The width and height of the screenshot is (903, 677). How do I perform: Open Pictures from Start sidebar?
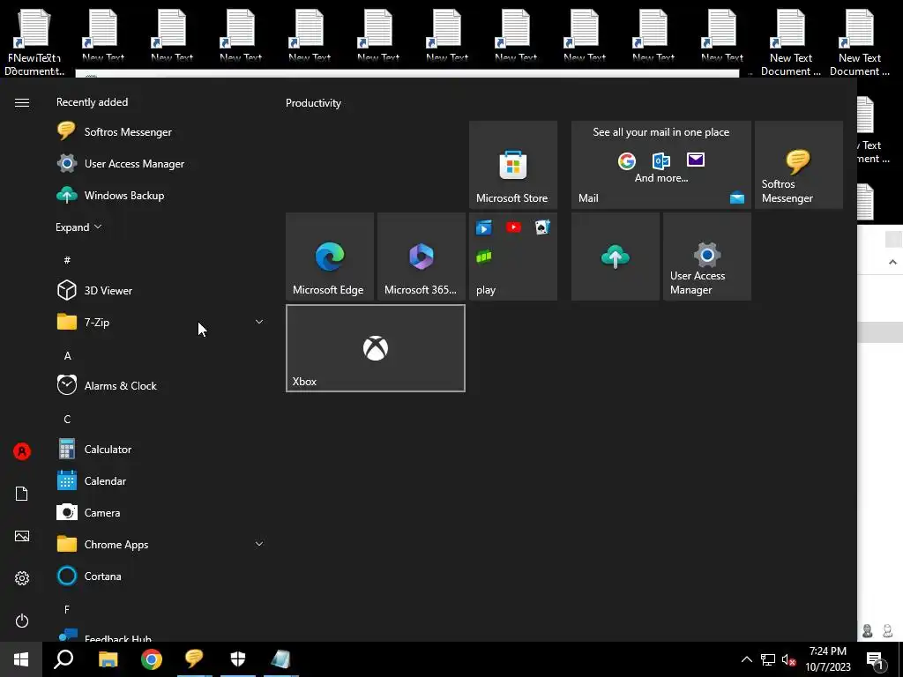tap(22, 536)
